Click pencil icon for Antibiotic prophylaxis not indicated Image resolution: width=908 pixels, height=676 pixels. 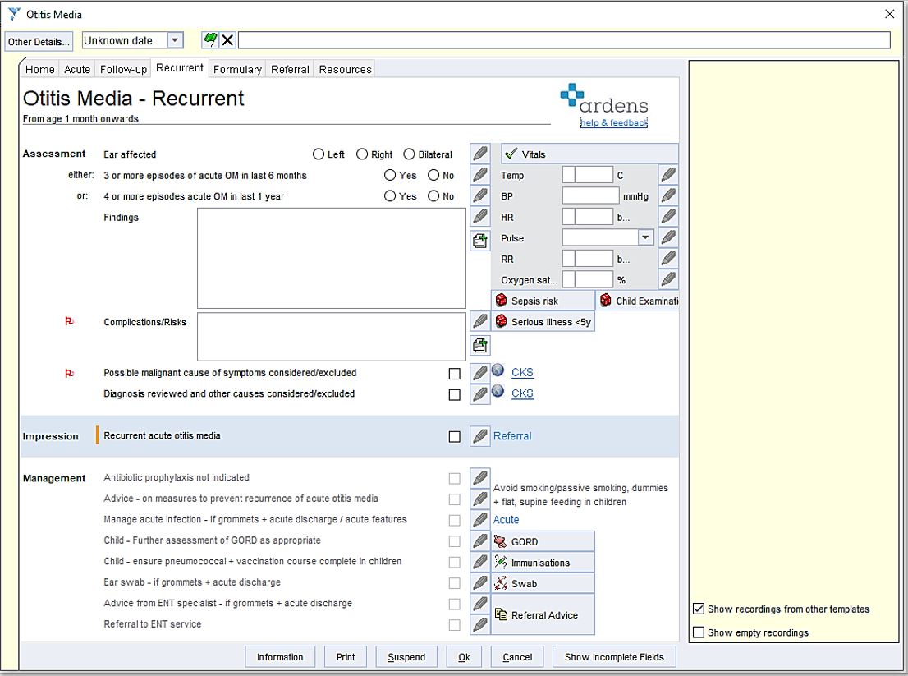click(x=480, y=479)
